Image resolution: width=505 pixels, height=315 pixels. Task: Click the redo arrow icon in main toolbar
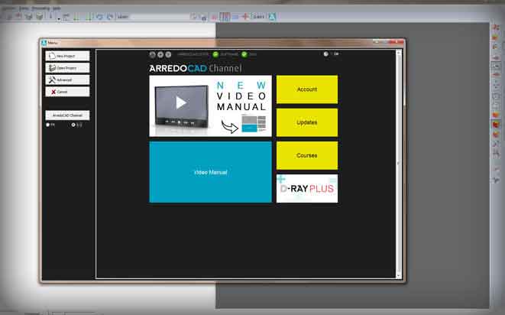point(110,17)
